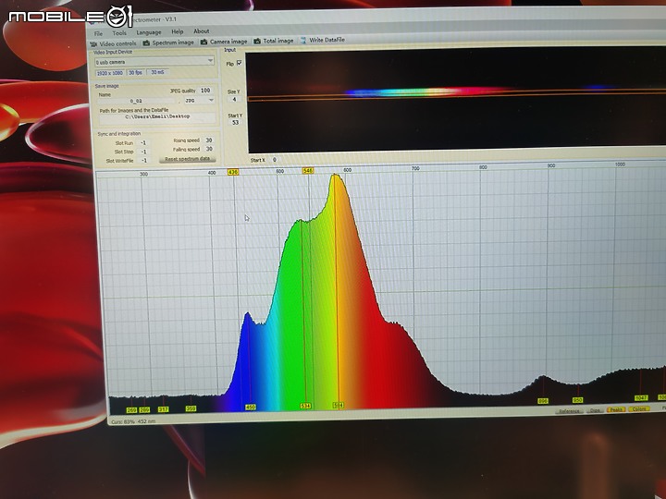Viewport: 666px width, 499px height.
Task: Click the 1047 peak label
Action: pos(641,398)
